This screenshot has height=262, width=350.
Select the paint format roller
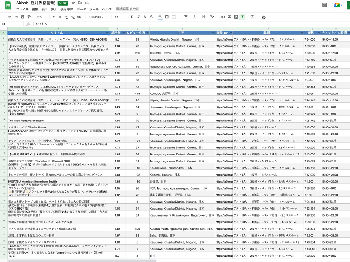(x=28, y=17)
